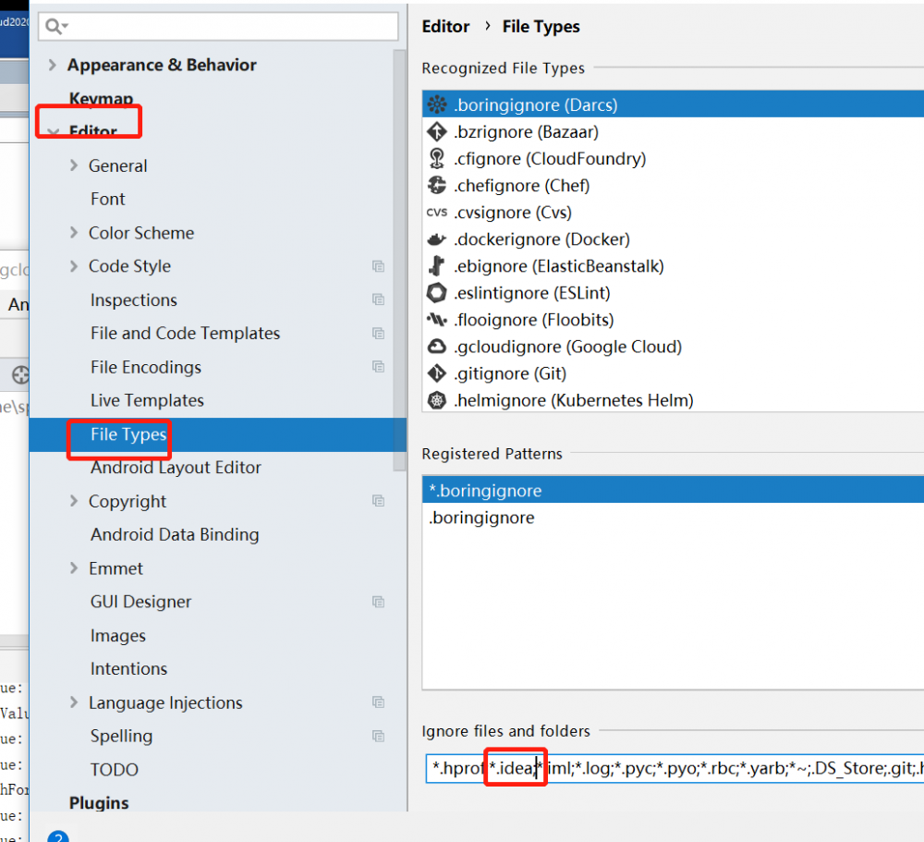
Task: Expand the Color Scheme subsection
Action: 74,232
